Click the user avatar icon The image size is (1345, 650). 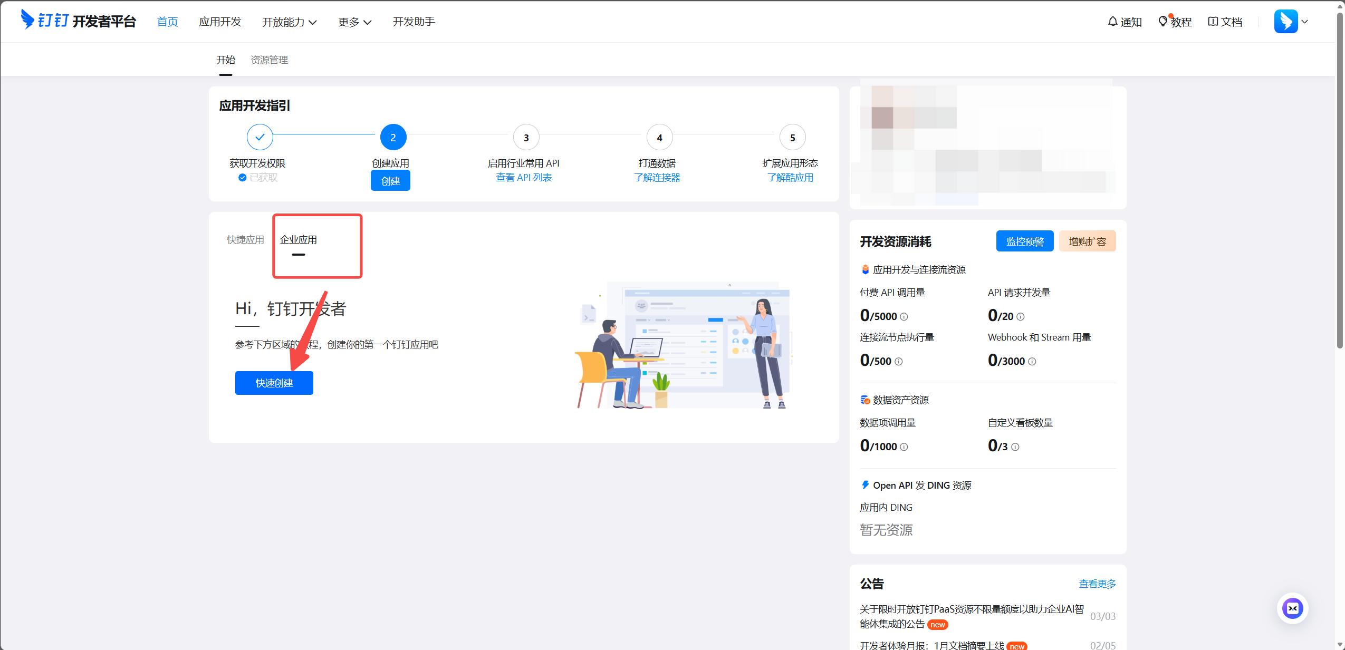pos(1286,22)
